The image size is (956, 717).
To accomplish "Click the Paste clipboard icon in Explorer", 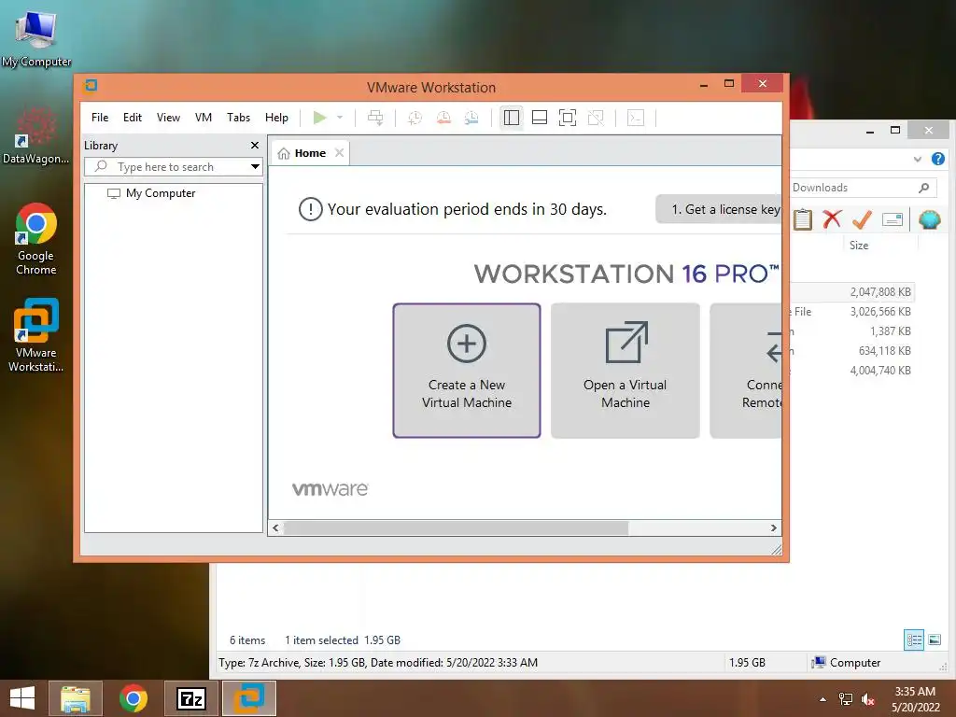I will [802, 219].
